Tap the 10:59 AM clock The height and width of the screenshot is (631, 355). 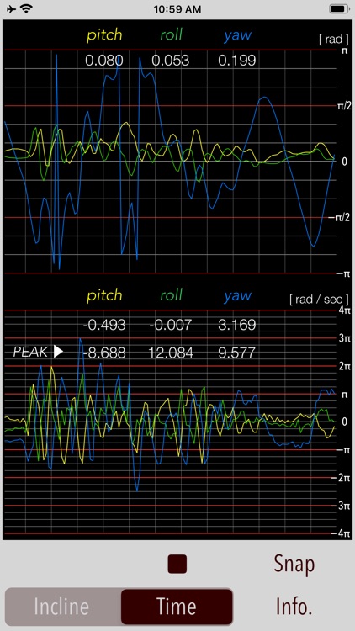point(177,9)
